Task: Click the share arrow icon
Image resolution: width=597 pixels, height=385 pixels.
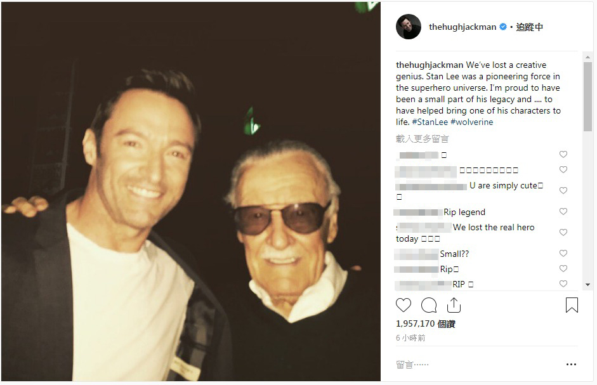Action: point(454,305)
